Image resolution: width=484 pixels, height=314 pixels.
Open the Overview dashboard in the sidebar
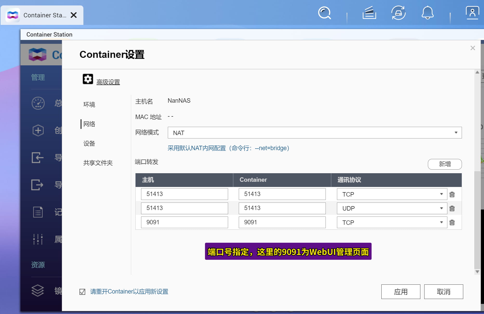38,103
